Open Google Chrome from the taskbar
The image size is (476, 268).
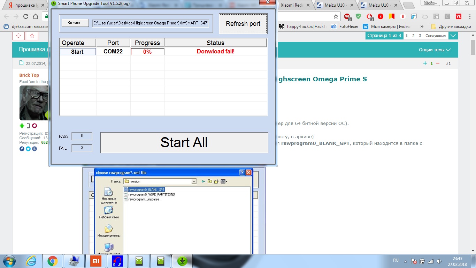click(52, 261)
